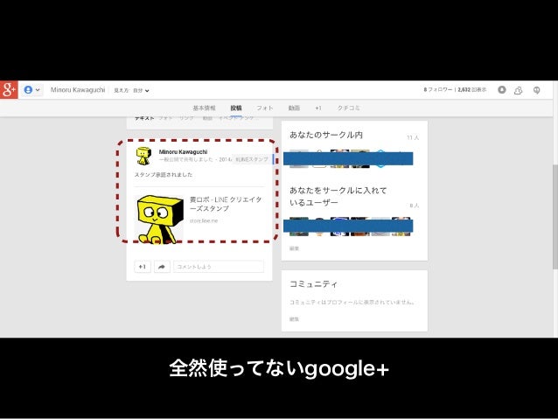Screen dimensions: 558x419
Task: Click the スタンプ承認されました post text
Action: coord(164,174)
